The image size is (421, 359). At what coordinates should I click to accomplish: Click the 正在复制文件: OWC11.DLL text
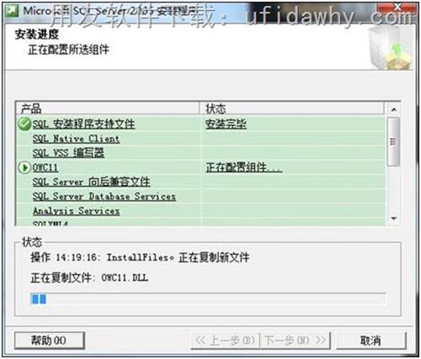pyautogui.click(x=89, y=277)
